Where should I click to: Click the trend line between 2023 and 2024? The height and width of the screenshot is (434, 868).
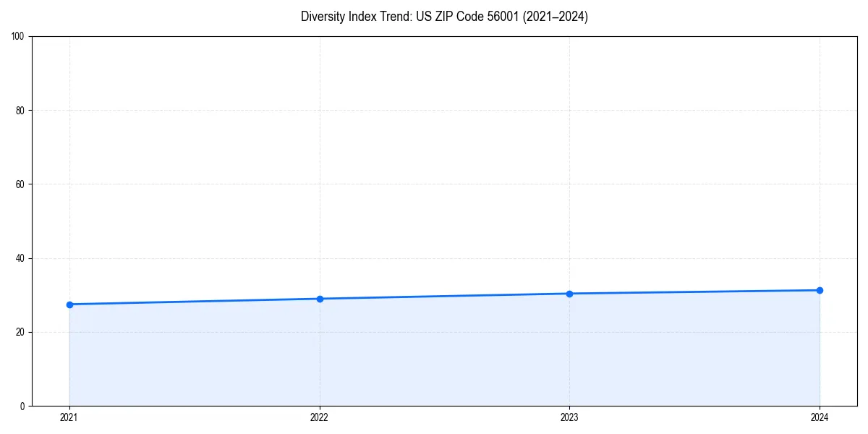694,292
